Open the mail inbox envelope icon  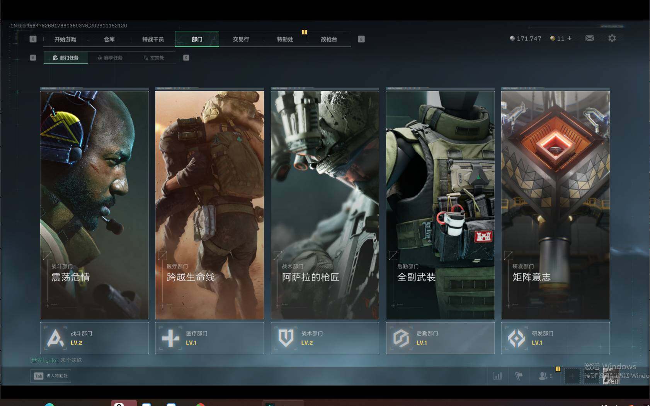590,38
